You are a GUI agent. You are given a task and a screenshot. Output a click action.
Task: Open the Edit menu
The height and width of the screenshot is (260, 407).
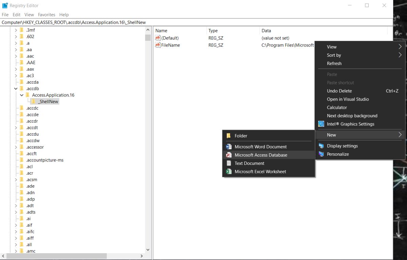17,15
